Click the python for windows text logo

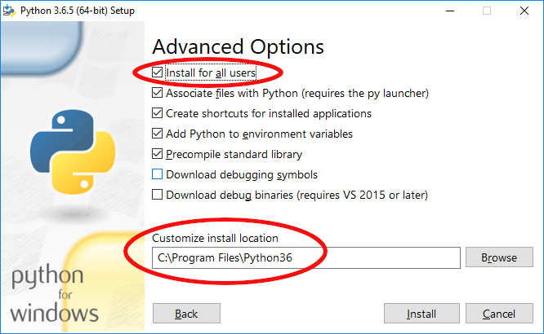coord(54,295)
